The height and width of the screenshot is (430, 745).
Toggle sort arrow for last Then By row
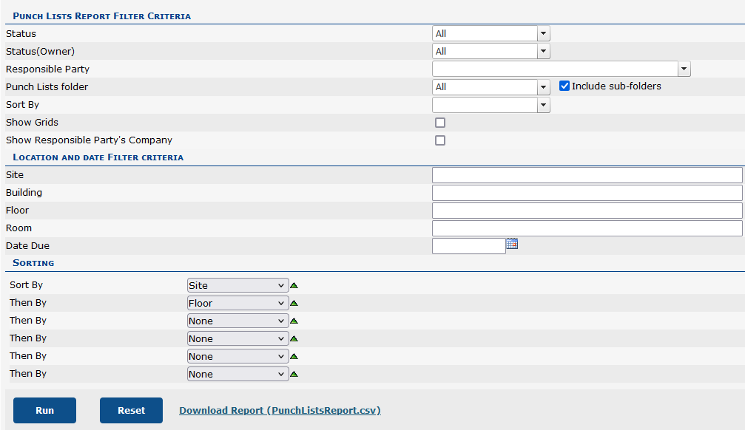pos(294,374)
